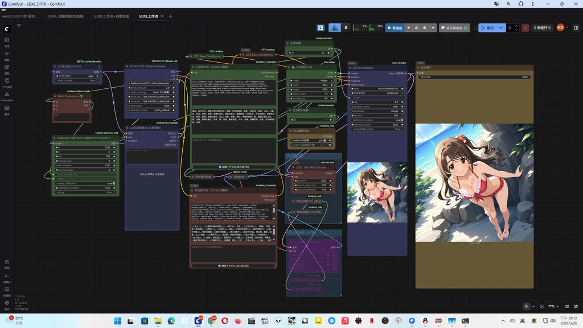The width and height of the screenshot is (583, 328).
Task: Switch to SDXL 自動修圖(加速版) tab
Action: point(66,17)
